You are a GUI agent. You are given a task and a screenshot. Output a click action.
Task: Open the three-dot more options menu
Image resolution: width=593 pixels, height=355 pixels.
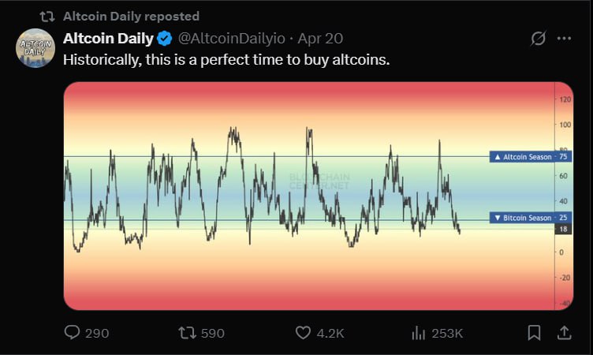565,38
